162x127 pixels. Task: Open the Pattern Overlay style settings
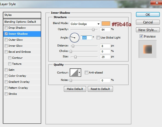[22, 88]
